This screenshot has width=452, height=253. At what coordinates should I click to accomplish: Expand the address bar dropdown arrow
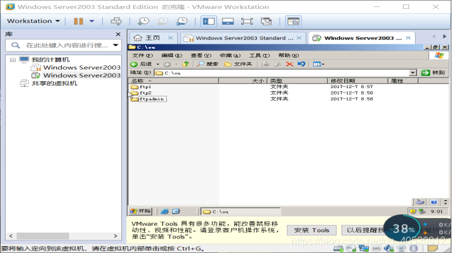[x=413, y=73]
